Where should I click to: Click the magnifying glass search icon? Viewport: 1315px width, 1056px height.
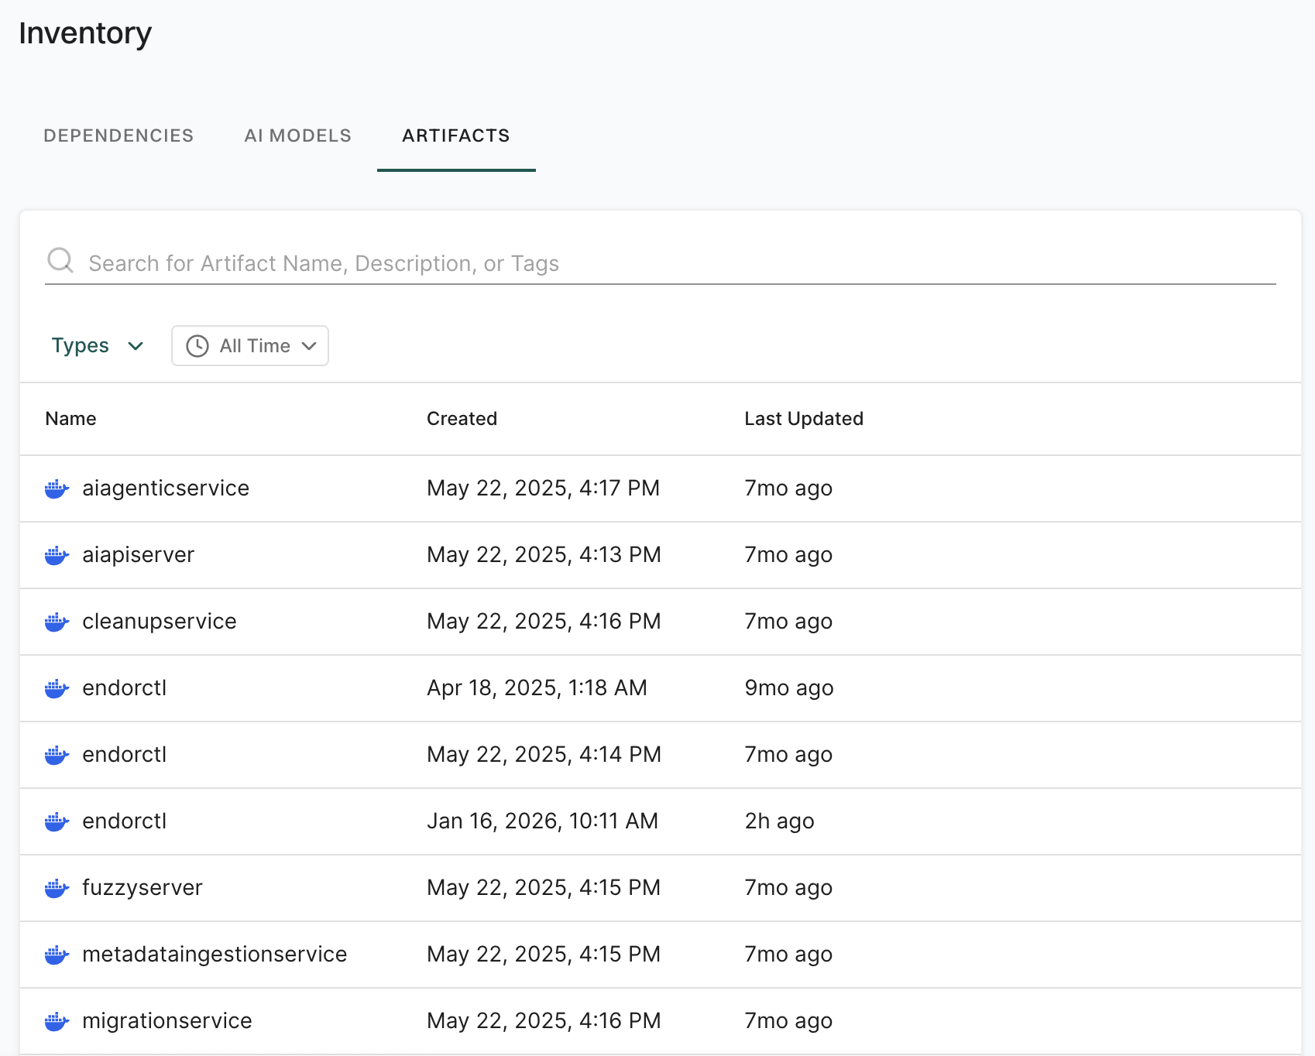point(60,261)
